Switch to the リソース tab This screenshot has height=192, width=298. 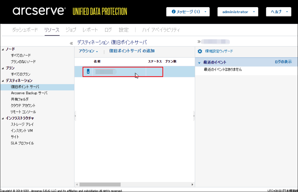[x=52, y=30]
